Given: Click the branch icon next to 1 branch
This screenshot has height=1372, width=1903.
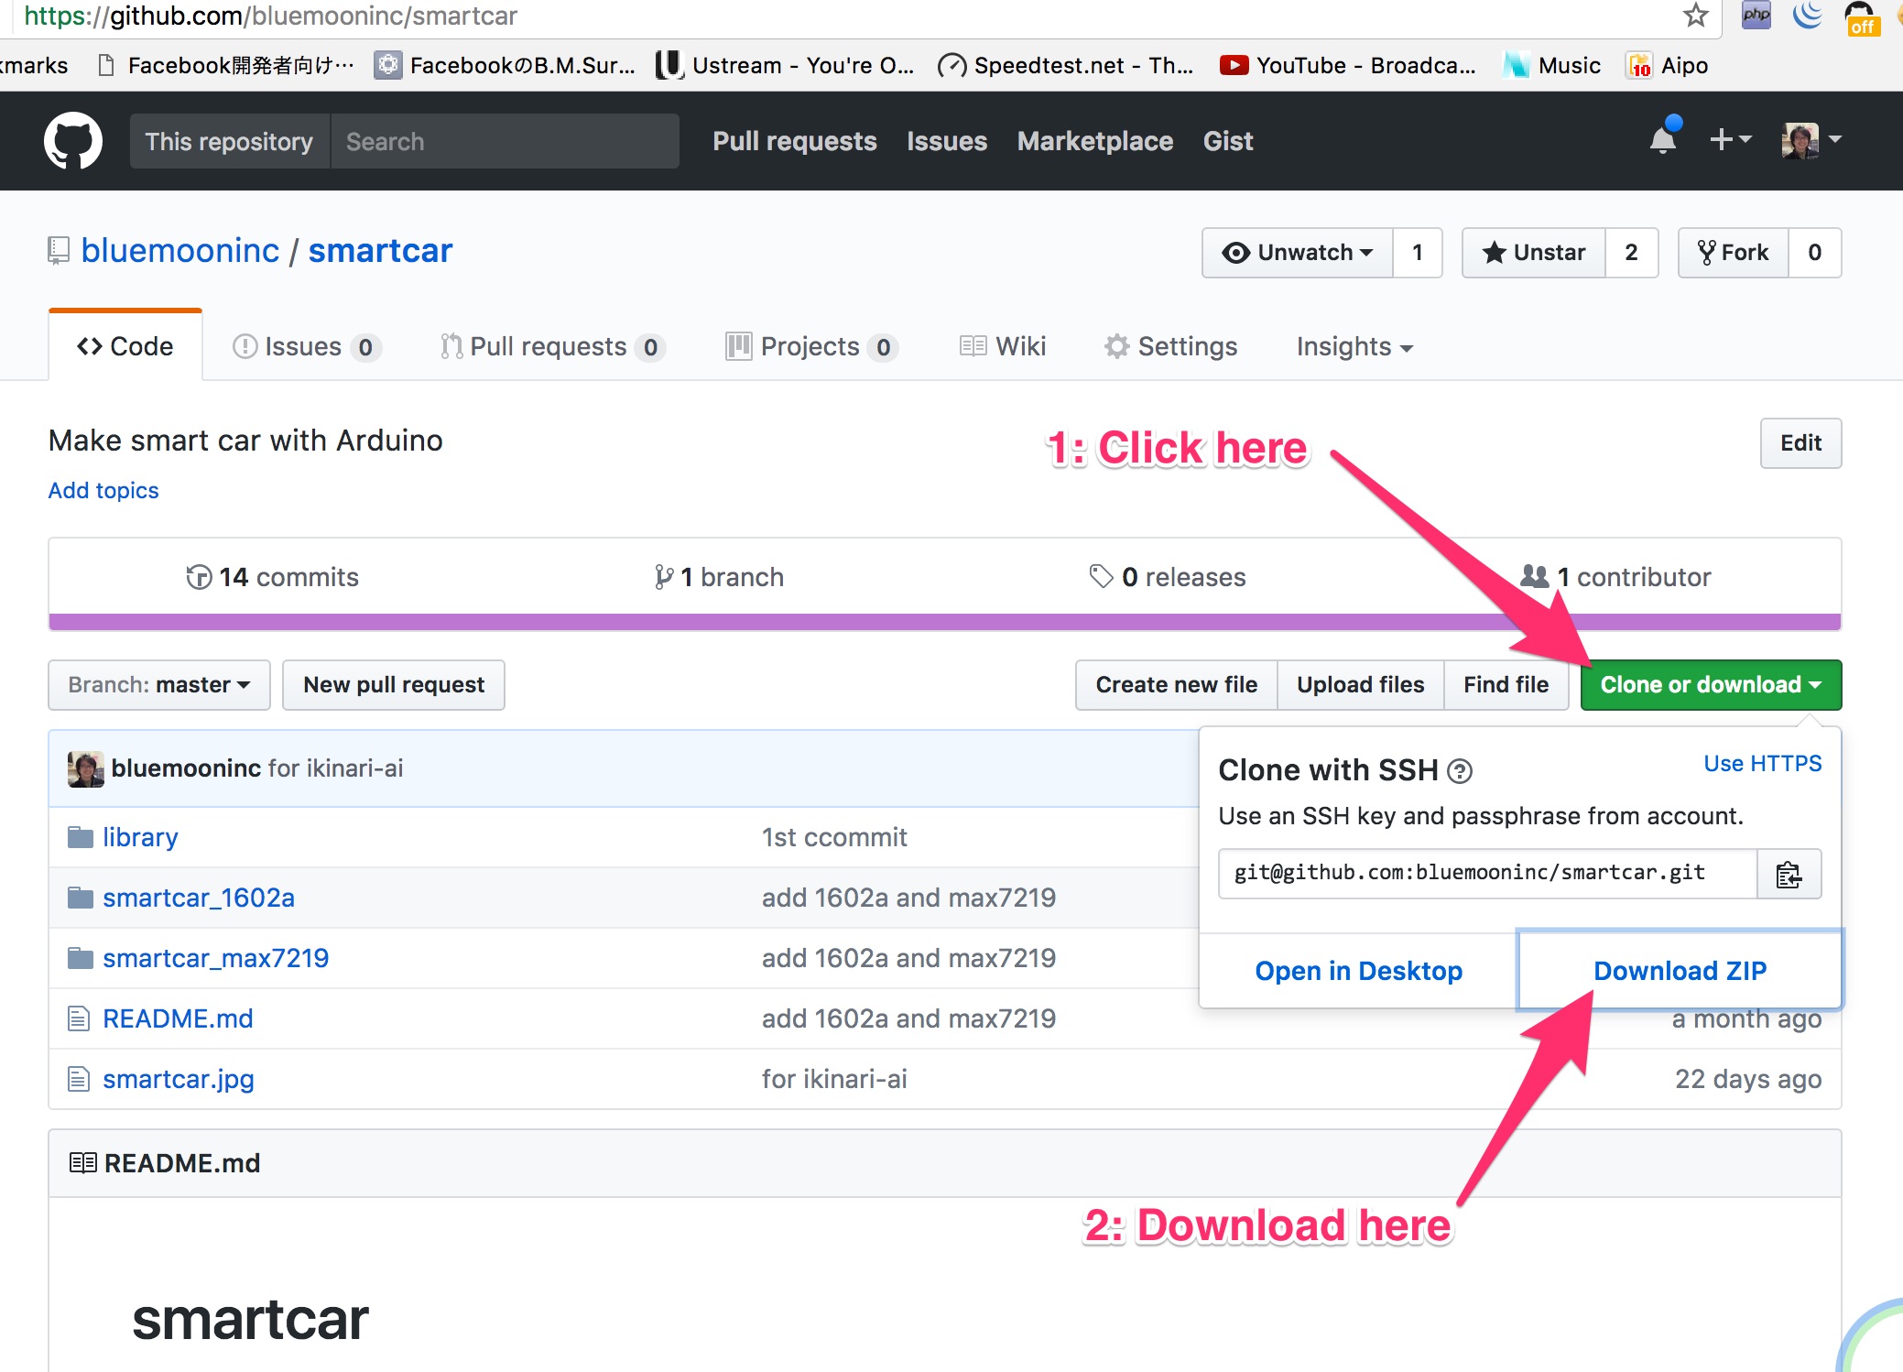Looking at the screenshot, I should coord(662,576).
